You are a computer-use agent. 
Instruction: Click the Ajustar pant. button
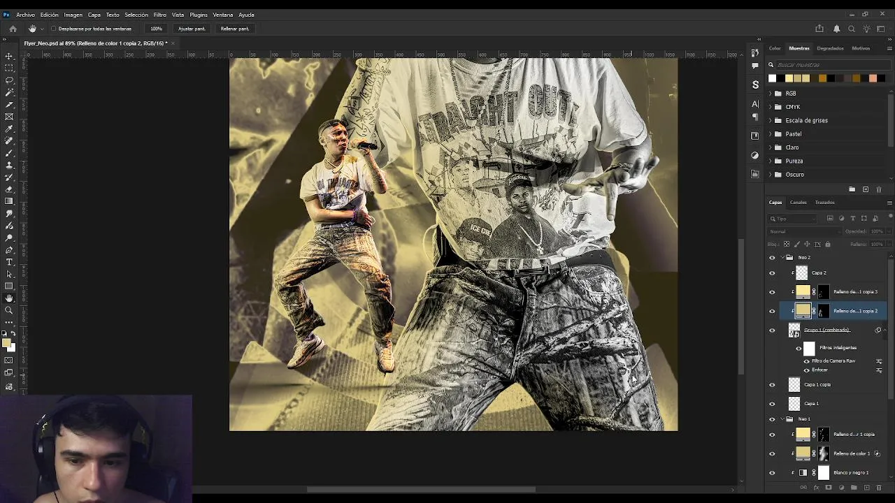(x=192, y=29)
